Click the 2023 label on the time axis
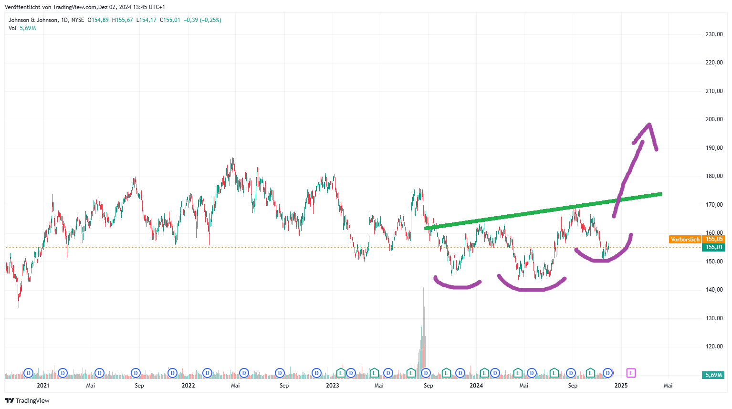Image resolution: width=732 pixels, height=409 pixels. (332, 386)
